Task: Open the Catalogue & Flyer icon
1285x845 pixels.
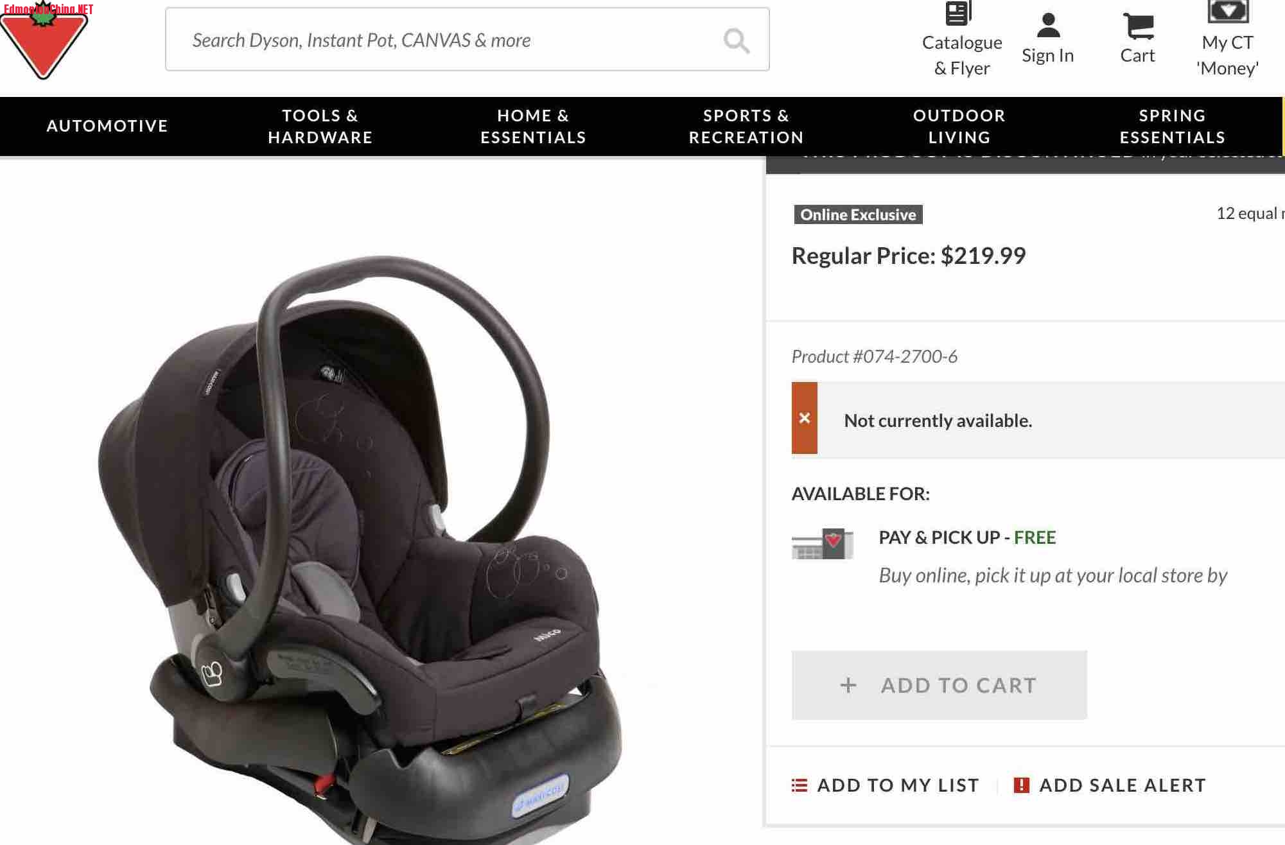Action: tap(958, 13)
